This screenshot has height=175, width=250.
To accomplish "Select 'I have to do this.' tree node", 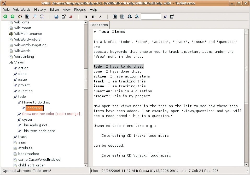I will pos(36,102).
